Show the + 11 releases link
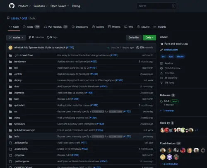 click(167, 110)
